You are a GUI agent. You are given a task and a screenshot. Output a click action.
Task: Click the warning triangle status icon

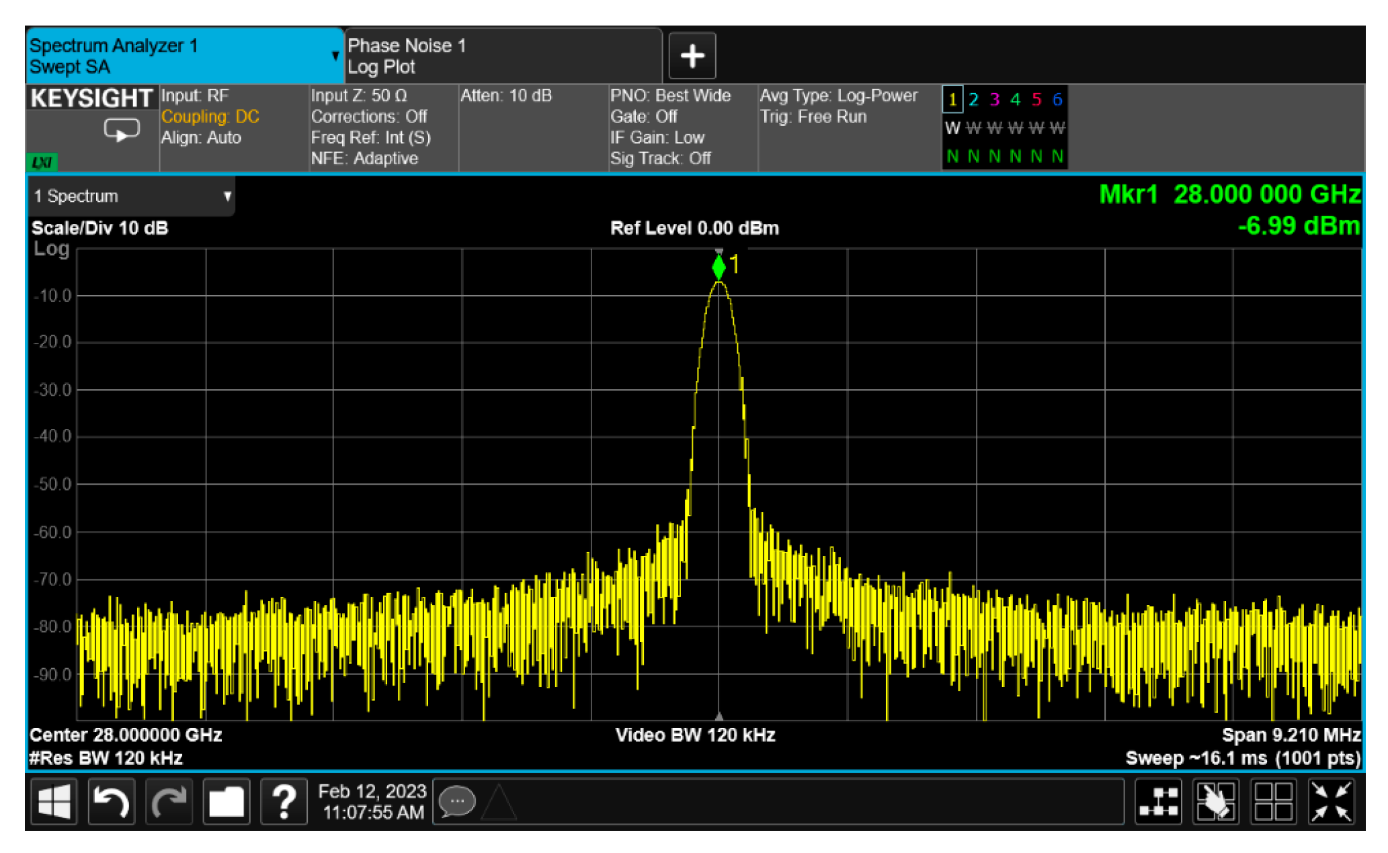pos(499,802)
